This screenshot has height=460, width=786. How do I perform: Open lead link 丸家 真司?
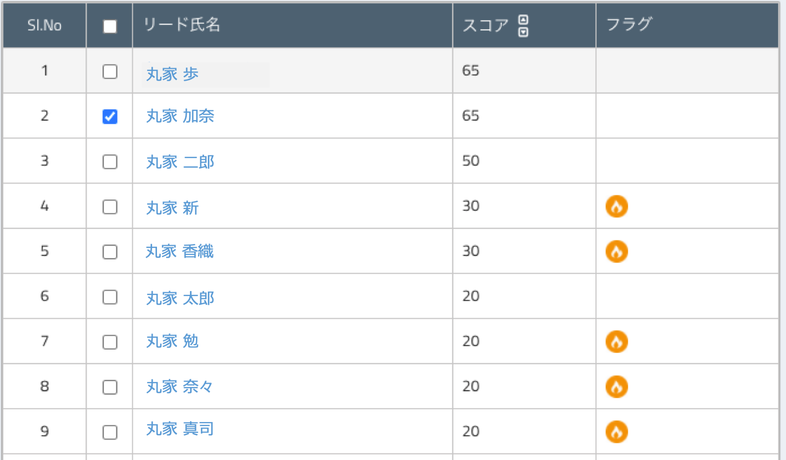pos(180,429)
